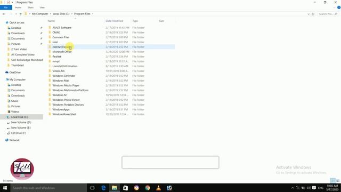The height and width of the screenshot is (192, 341).
Task: Open the Share ribbon tab
Action: [30, 7]
